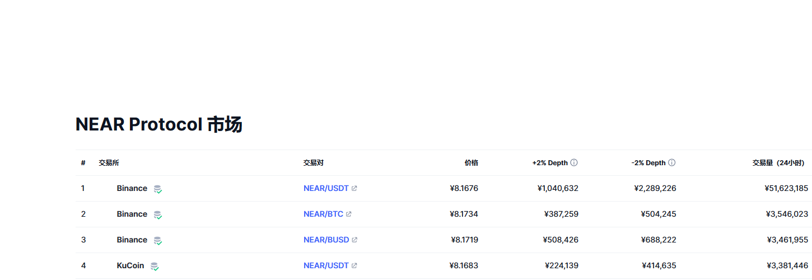
Task: Click the KuCoin exchange name
Action: click(x=130, y=266)
